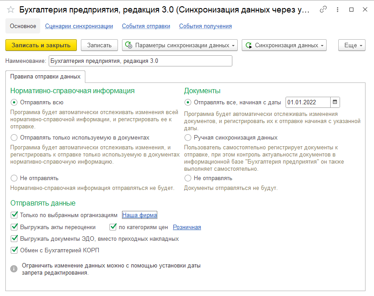The width and height of the screenshot is (374, 296).
Task: Toggle 'по категориям цен' checkbox
Action: (113, 227)
